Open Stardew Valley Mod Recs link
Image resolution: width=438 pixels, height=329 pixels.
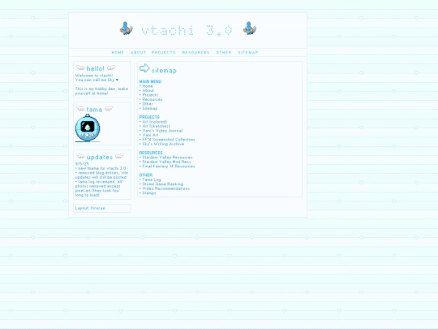pos(167,162)
